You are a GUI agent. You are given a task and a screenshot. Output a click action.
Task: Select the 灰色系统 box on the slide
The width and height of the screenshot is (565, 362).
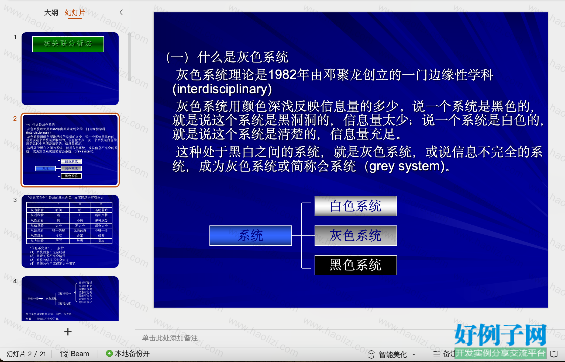tap(356, 236)
